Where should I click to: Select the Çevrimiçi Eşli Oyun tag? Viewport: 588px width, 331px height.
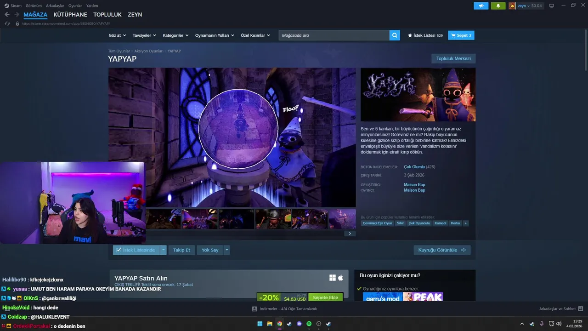377,223
